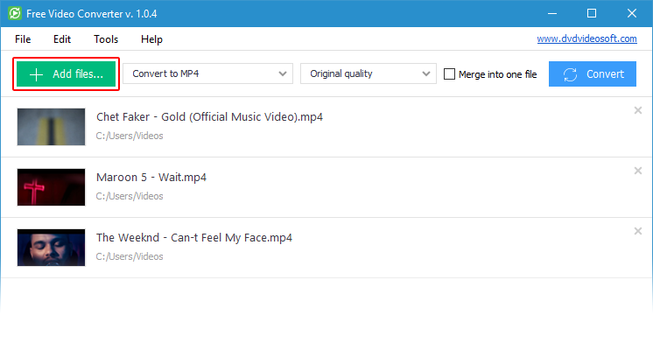
Task: Expand the Convert to MP4 format dropdown
Action: 207,73
